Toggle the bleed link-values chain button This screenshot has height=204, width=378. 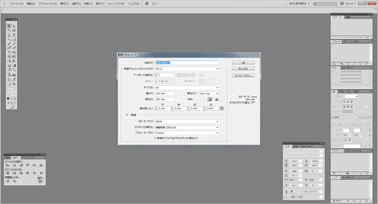pyautogui.click(x=222, y=109)
